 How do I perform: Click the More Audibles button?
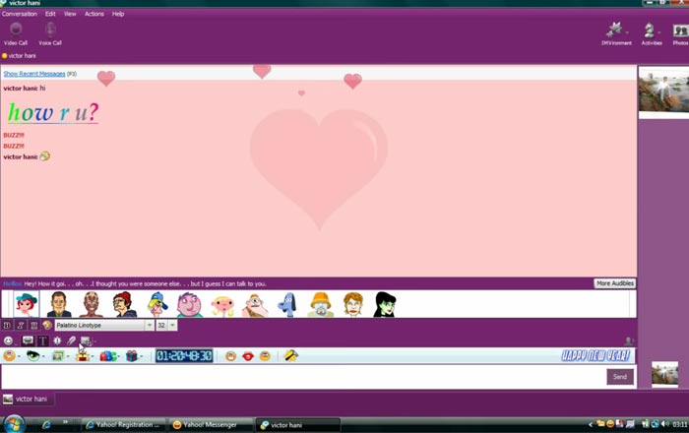[615, 283]
